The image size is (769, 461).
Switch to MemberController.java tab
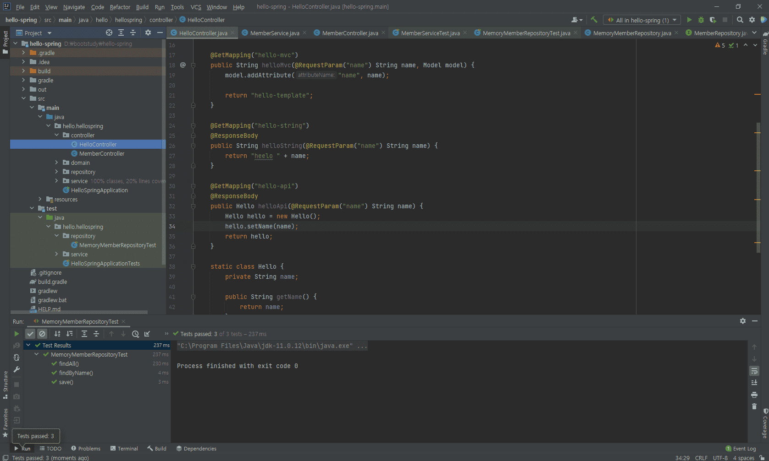(350, 33)
